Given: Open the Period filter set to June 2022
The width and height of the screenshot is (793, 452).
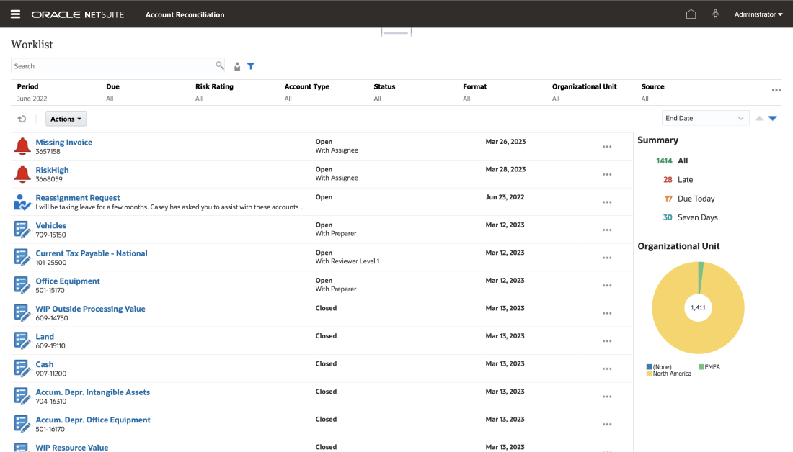Looking at the screenshot, I should pyautogui.click(x=32, y=99).
